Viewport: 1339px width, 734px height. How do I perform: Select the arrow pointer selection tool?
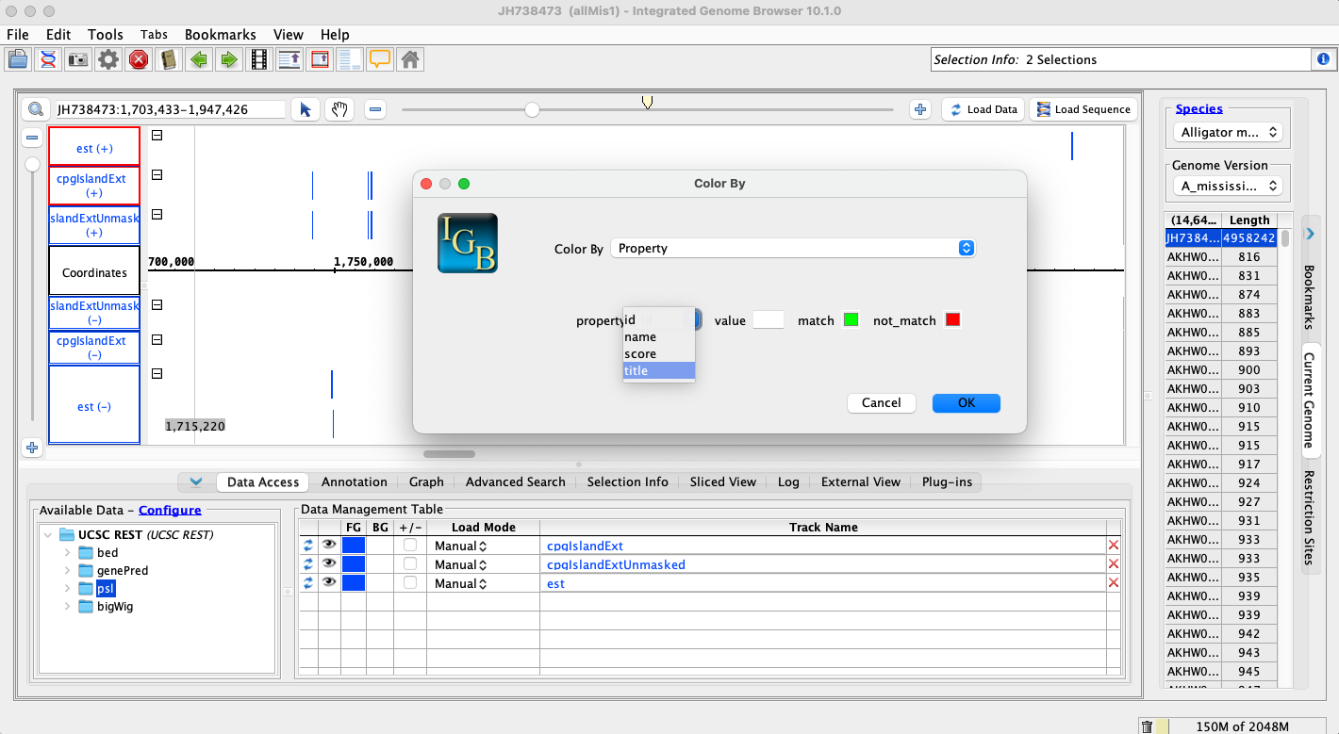(x=306, y=109)
